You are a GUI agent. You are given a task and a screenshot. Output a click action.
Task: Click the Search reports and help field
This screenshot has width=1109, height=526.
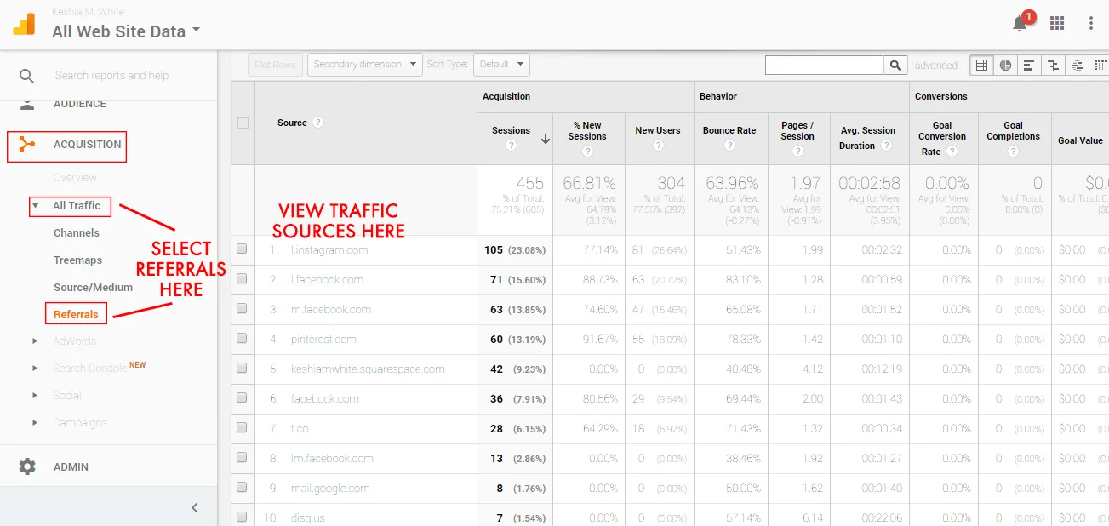[111, 76]
